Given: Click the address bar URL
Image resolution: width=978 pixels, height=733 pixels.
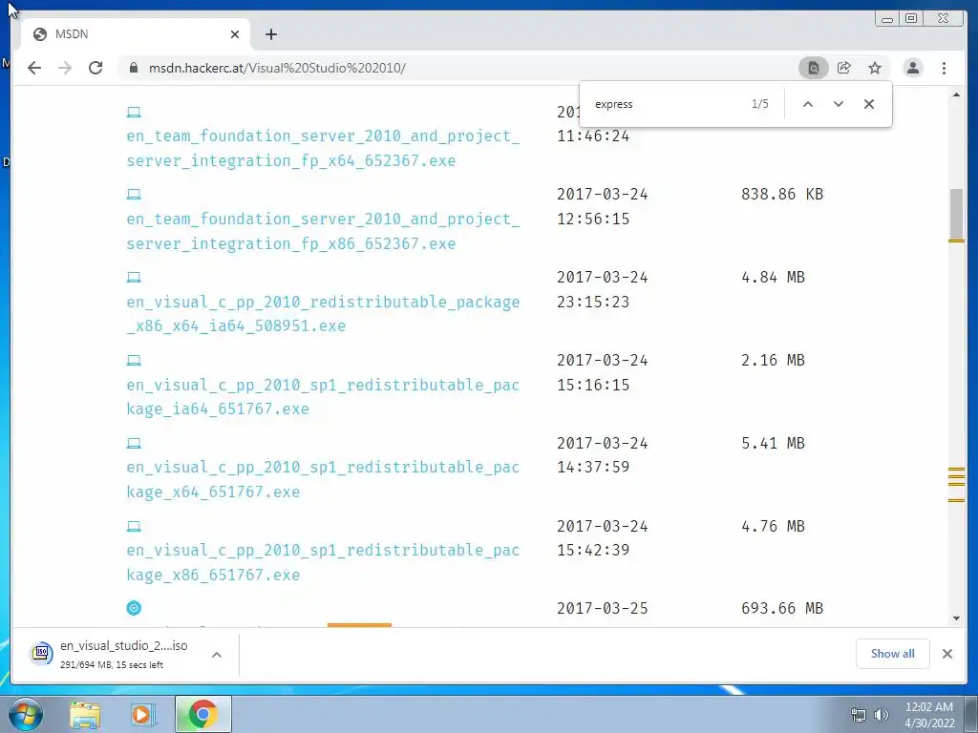Looking at the screenshot, I should point(277,68).
